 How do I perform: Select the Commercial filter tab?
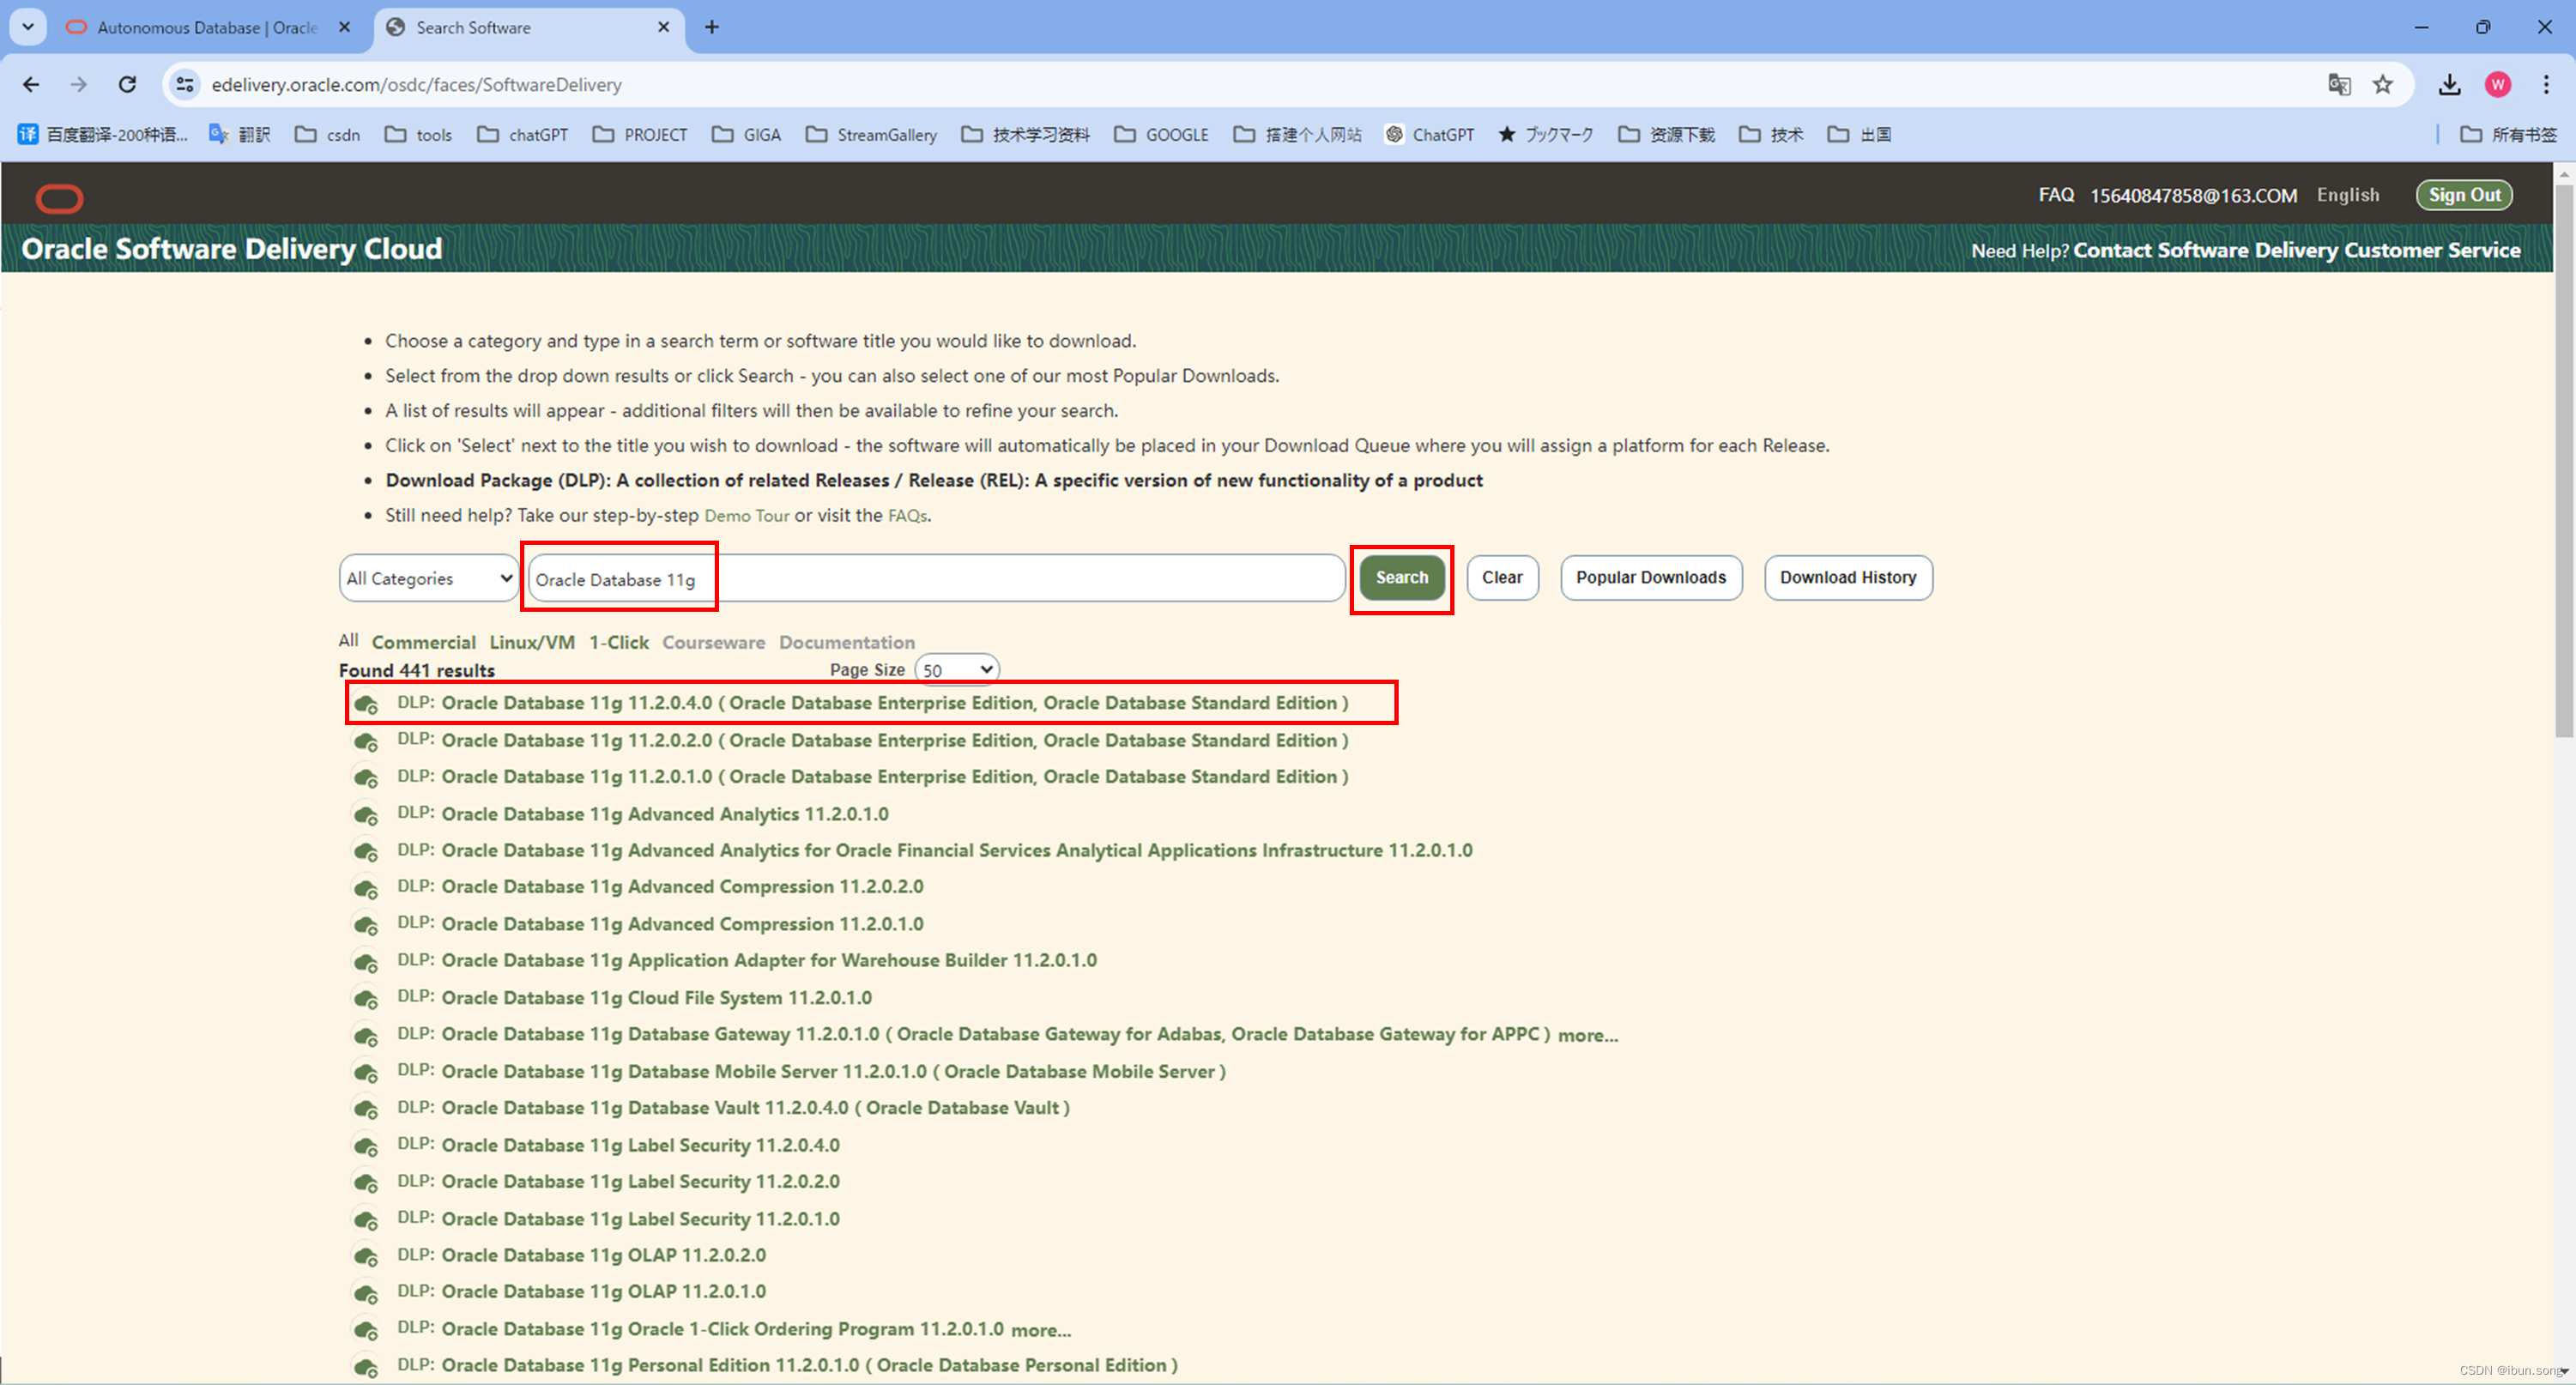point(424,642)
